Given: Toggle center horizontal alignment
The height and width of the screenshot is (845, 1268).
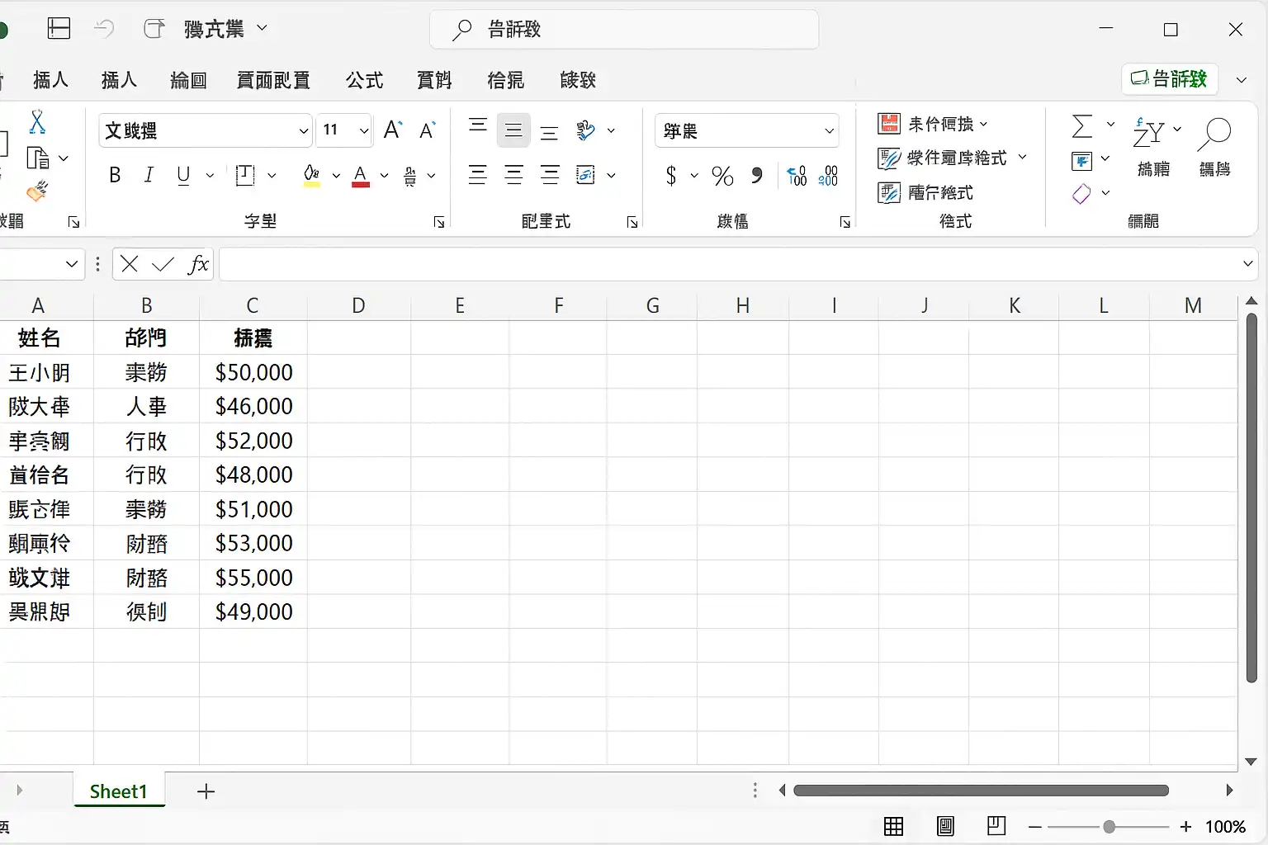Looking at the screenshot, I should click(513, 175).
